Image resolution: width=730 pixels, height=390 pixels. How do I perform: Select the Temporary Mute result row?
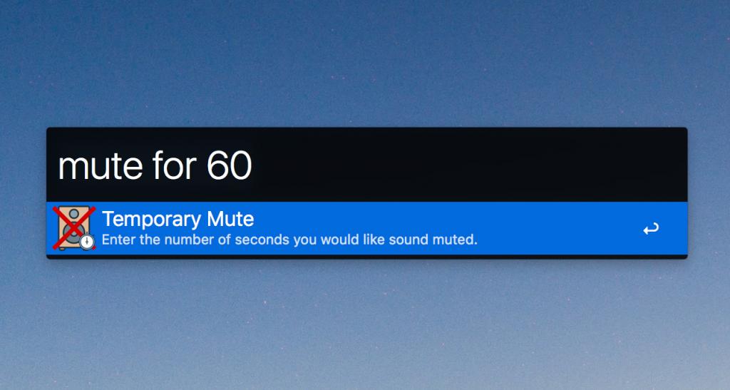click(367, 228)
